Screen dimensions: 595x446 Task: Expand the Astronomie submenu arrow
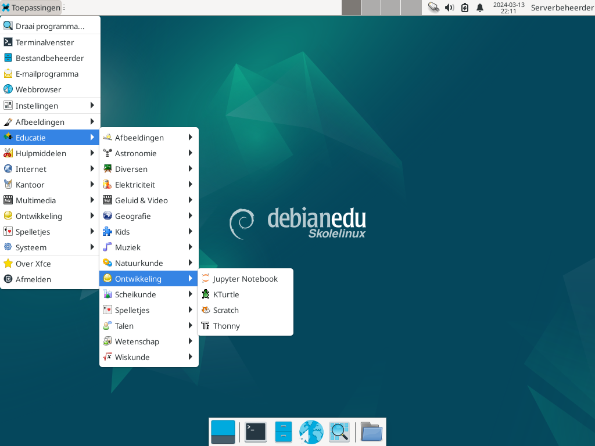[x=191, y=153]
